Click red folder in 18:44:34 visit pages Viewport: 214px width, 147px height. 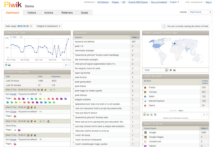(x=15, y=116)
